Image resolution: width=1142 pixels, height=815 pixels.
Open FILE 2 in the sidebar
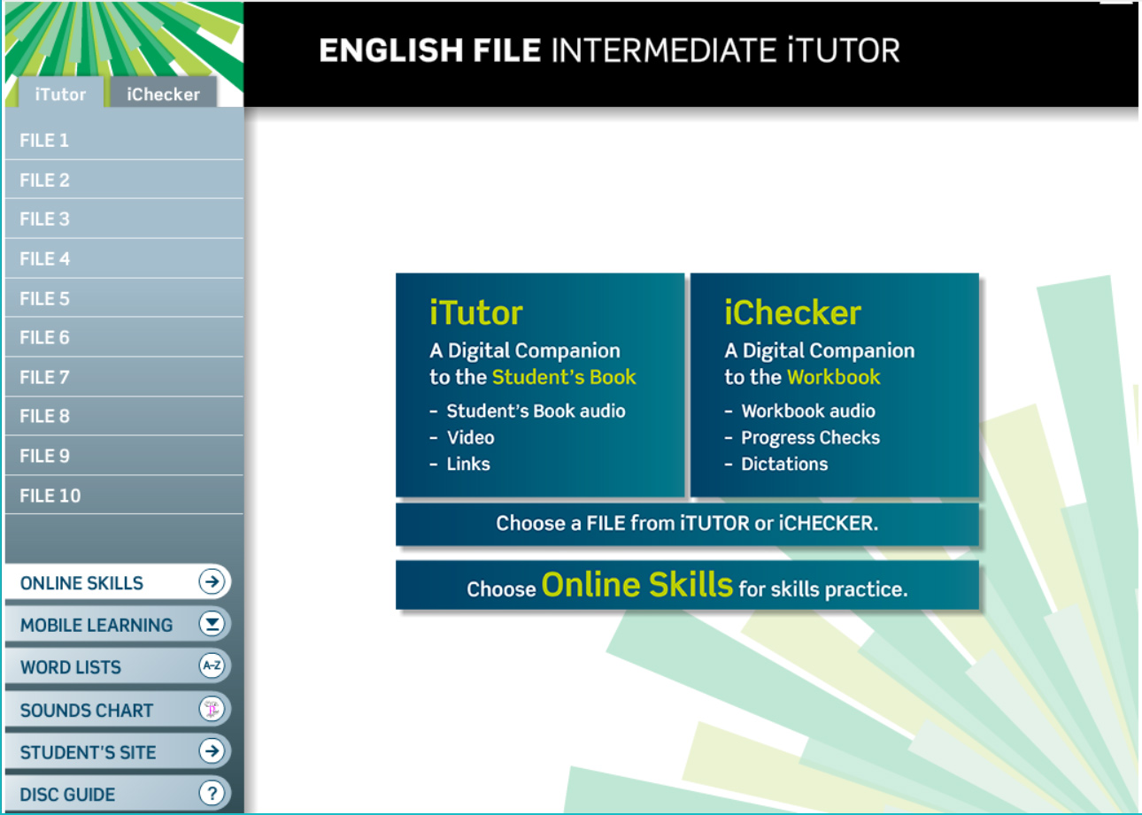(x=124, y=180)
